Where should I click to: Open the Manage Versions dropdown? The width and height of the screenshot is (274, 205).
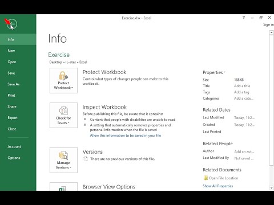(x=63, y=160)
